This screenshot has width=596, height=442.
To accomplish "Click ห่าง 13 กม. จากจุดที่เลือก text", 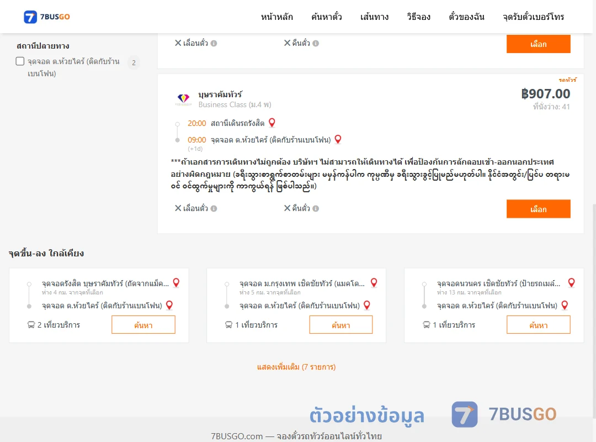I will coord(469,292).
